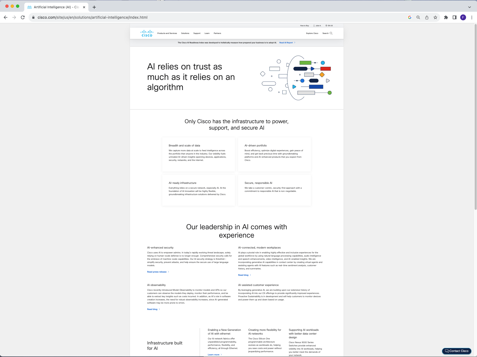Click the user icon next to Julie A.

pos(314,25)
